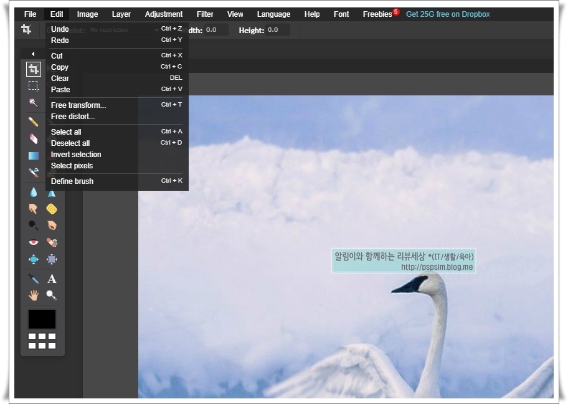The height and width of the screenshot is (404, 568).
Task: Select the Burn hand tool
Action: coord(52,225)
